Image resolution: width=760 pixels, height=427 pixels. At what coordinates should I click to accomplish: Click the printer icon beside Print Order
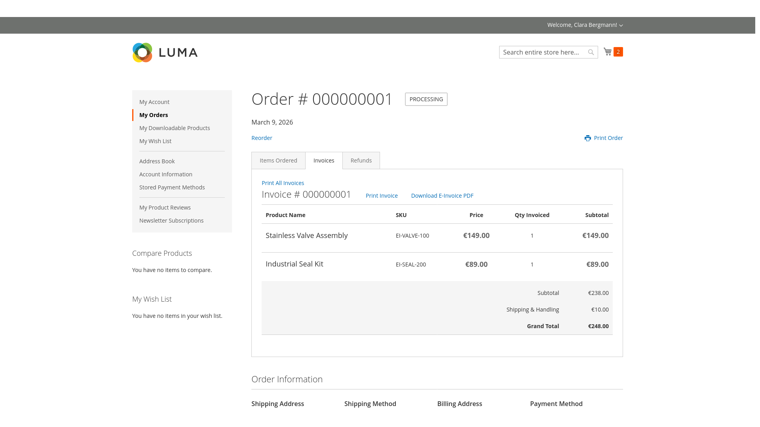[x=588, y=138]
